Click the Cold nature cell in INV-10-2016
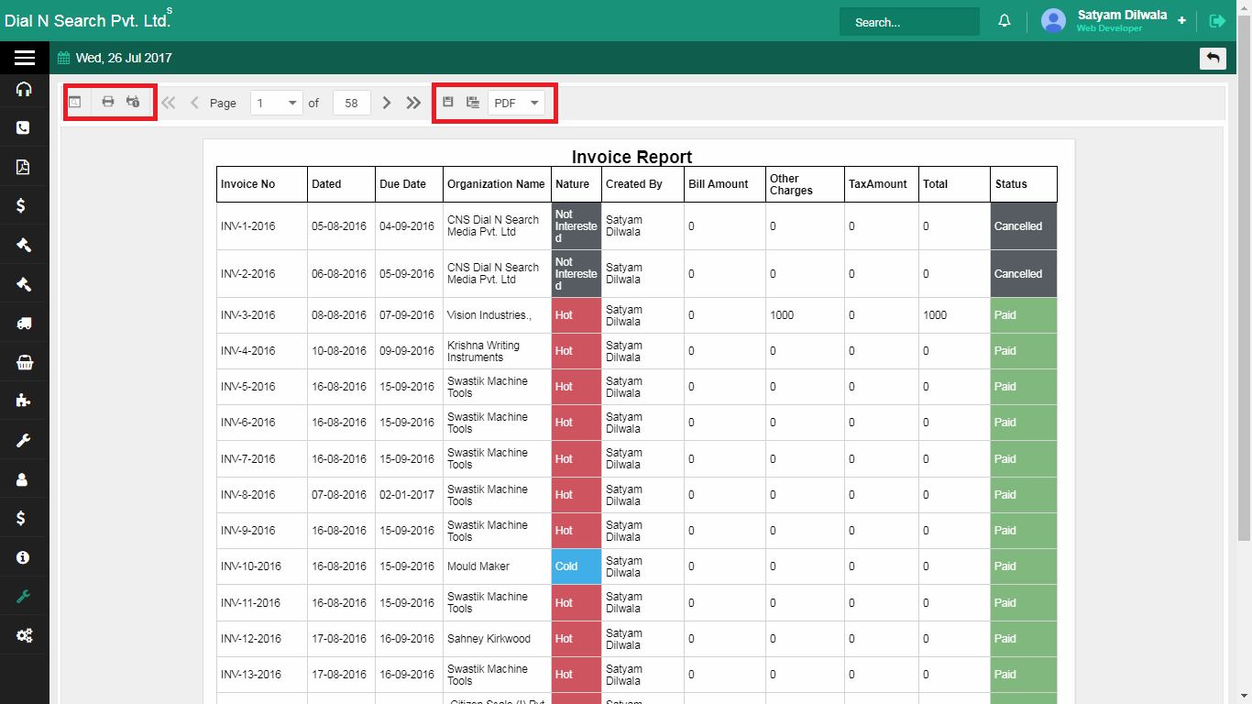This screenshot has height=704, width=1252. pos(577,566)
